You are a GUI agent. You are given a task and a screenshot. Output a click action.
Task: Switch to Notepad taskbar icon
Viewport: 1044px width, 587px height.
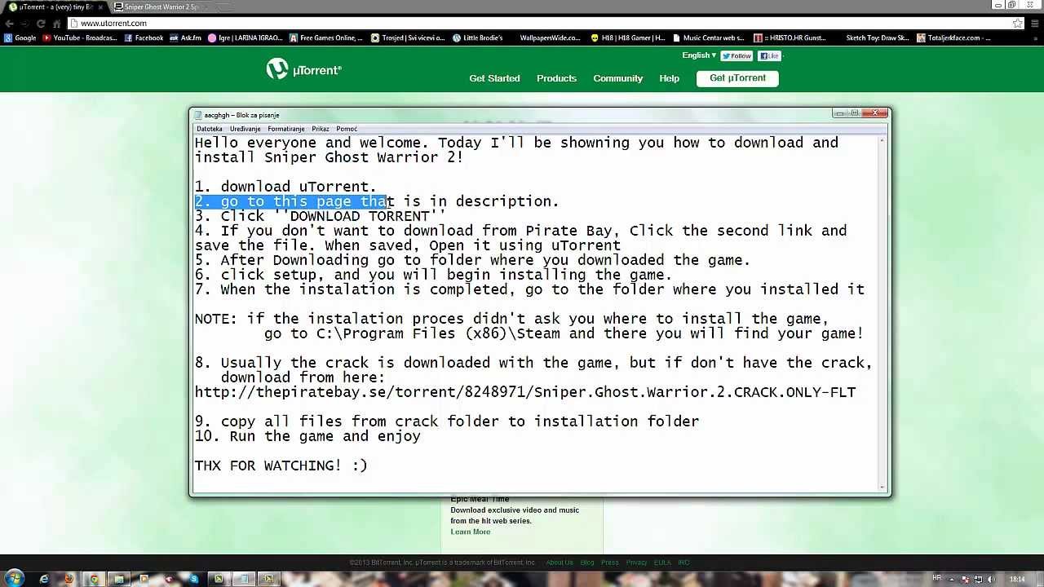[x=244, y=579]
